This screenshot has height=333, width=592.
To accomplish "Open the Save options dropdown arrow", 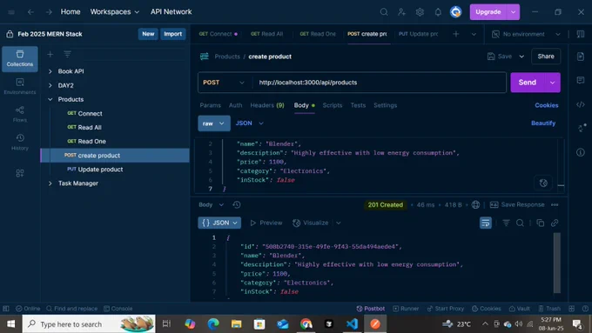I will (521, 57).
